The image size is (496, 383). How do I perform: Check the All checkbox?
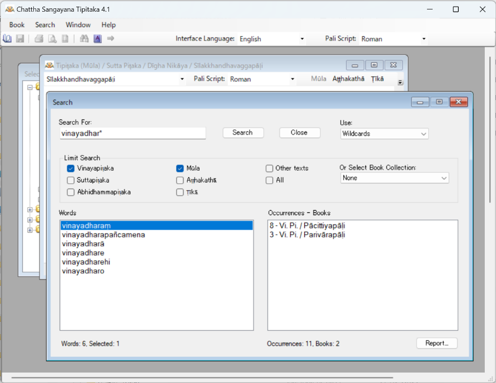270,180
